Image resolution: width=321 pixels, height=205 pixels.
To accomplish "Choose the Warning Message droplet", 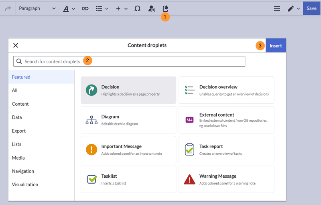I will tap(226, 179).
